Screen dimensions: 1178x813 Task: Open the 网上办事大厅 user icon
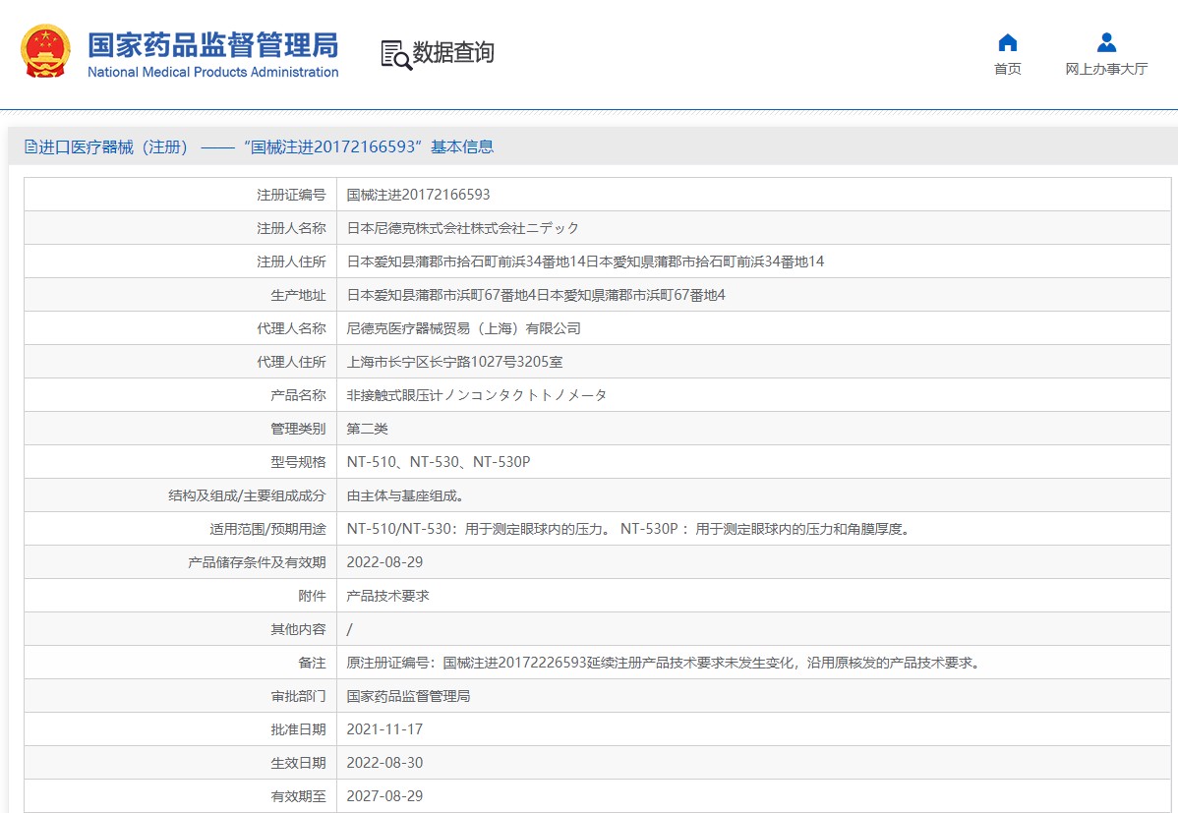coord(1106,42)
